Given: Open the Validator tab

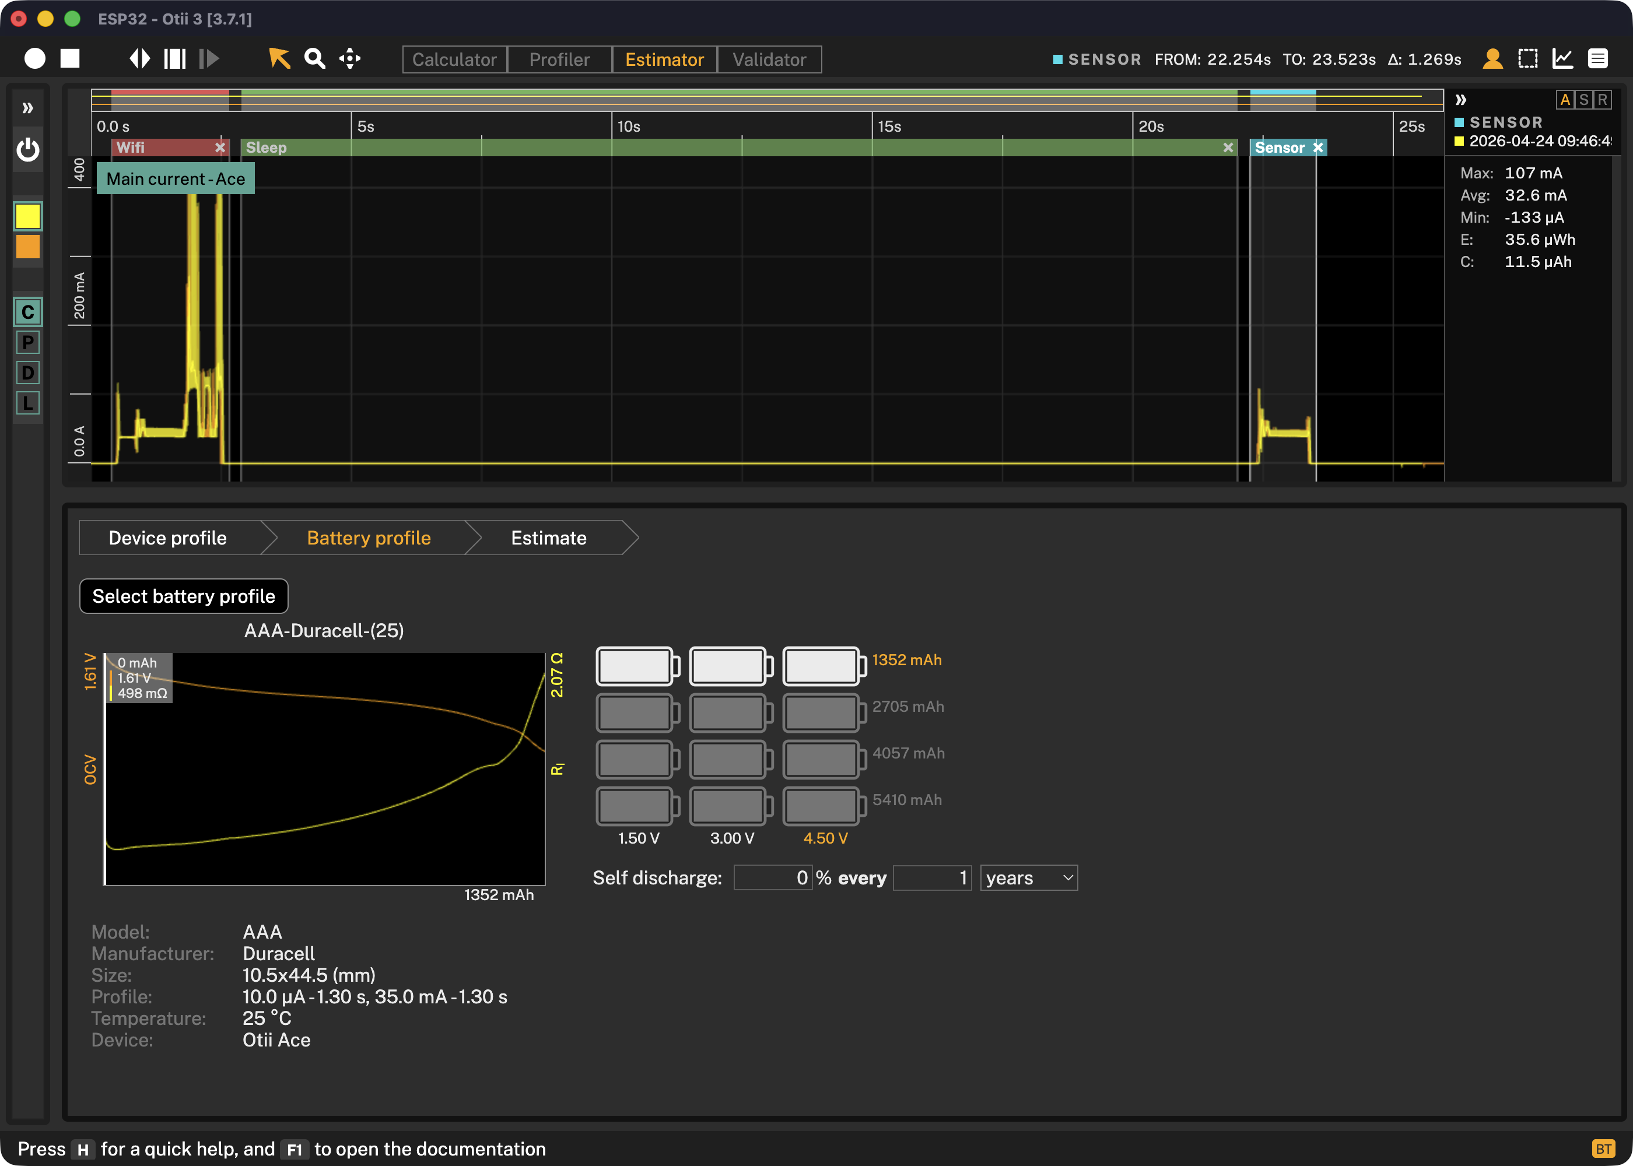Looking at the screenshot, I should pos(769,59).
